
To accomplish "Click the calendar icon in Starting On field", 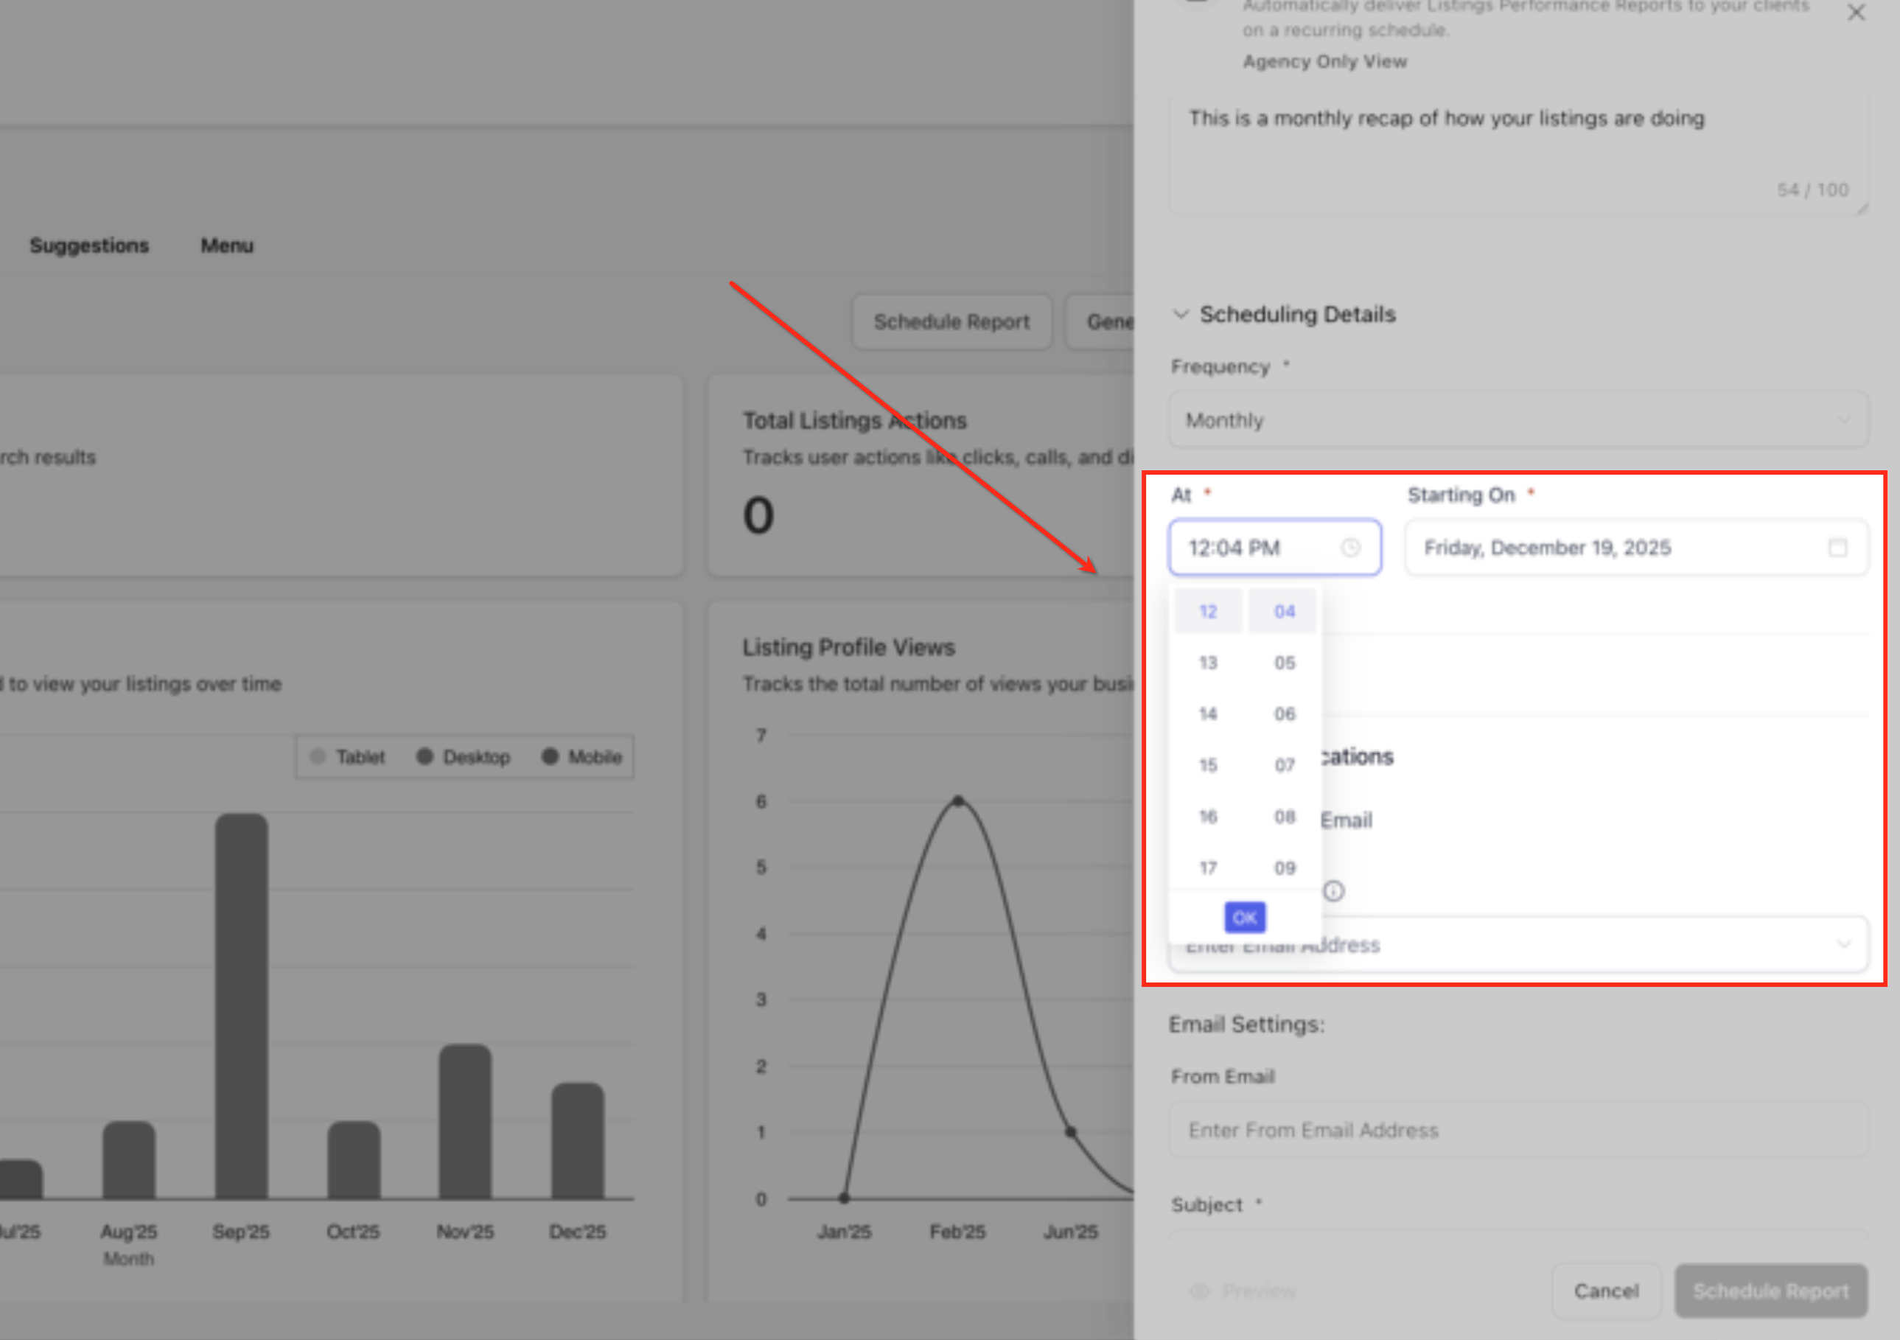I will pos(1837,547).
